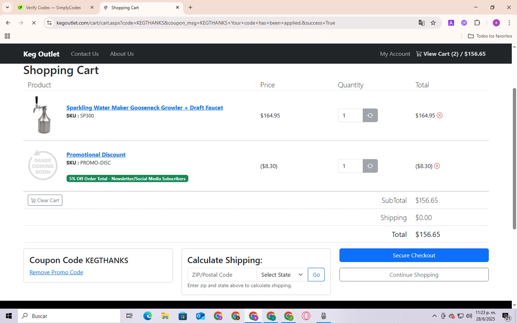The height and width of the screenshot is (323, 517).
Task: Refresh quantity for Promotional Discount
Action: coord(370,166)
